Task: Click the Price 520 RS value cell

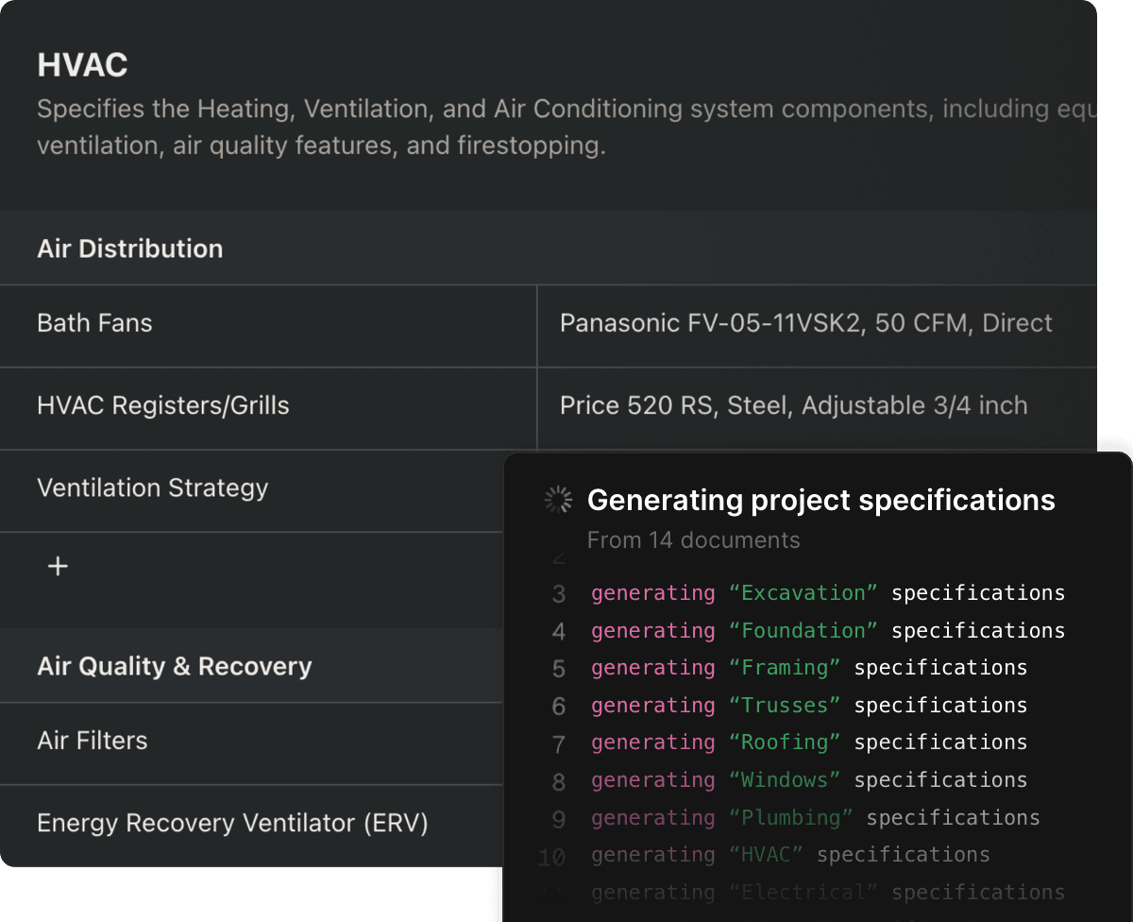Action: [x=817, y=408]
